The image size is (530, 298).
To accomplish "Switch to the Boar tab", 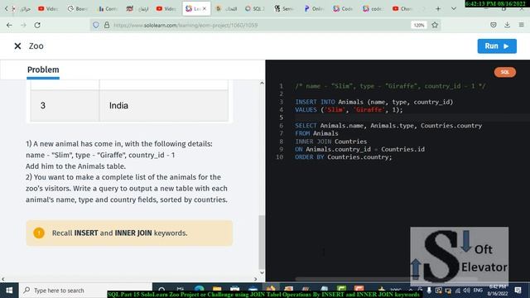I will (77, 9).
